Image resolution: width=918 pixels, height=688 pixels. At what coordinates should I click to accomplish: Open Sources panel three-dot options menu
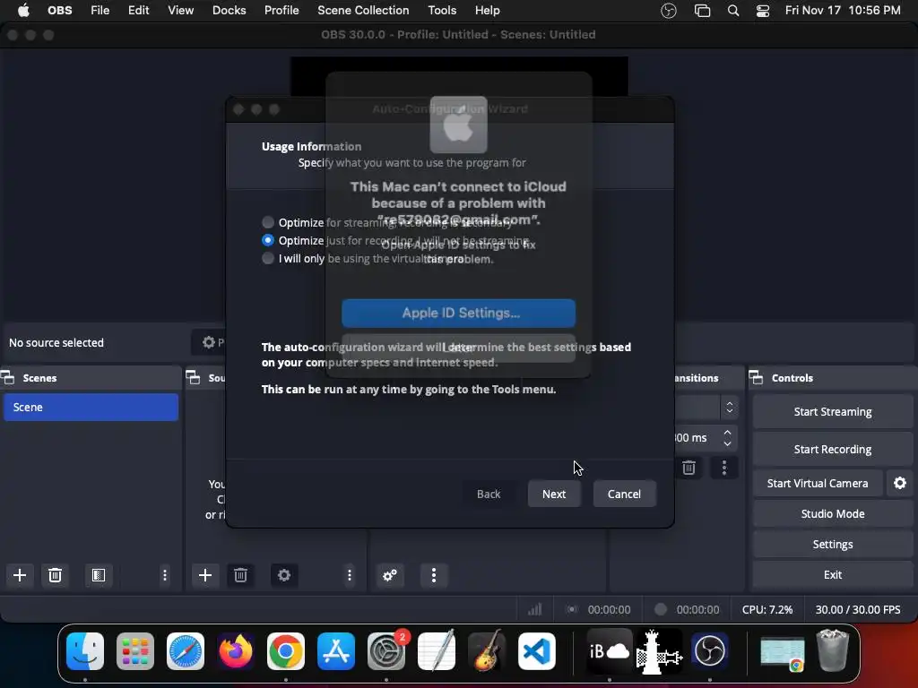click(350, 575)
